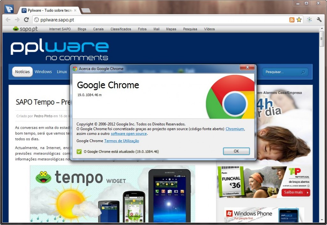Close the Acerca do Google Chrome dialog

click(x=247, y=67)
